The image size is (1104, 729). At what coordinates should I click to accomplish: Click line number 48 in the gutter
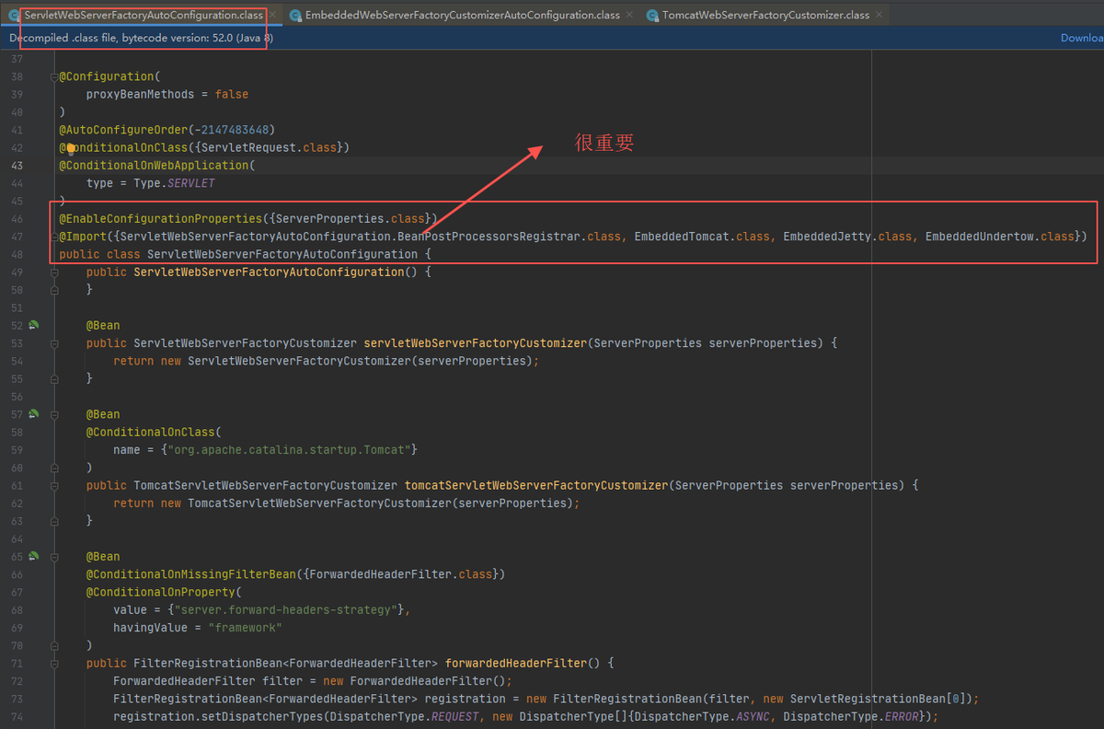tap(17, 254)
